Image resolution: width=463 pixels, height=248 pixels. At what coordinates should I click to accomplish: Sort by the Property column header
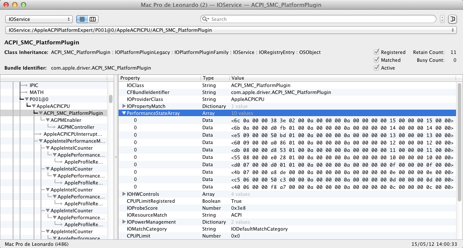[160, 78]
